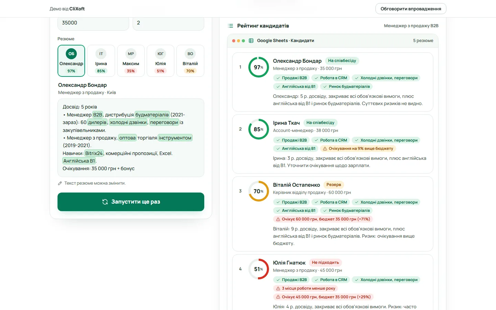Click the 97% score ring for Олександр Бондар
Screen dimensions: 496x310
[259, 67]
